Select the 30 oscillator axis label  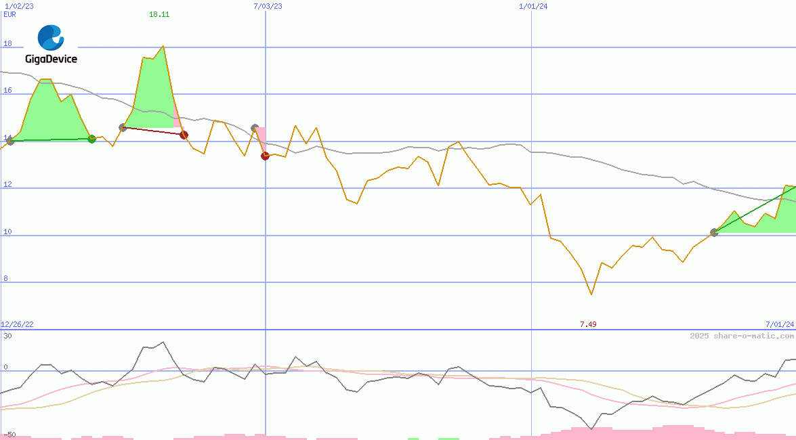[x=7, y=336]
